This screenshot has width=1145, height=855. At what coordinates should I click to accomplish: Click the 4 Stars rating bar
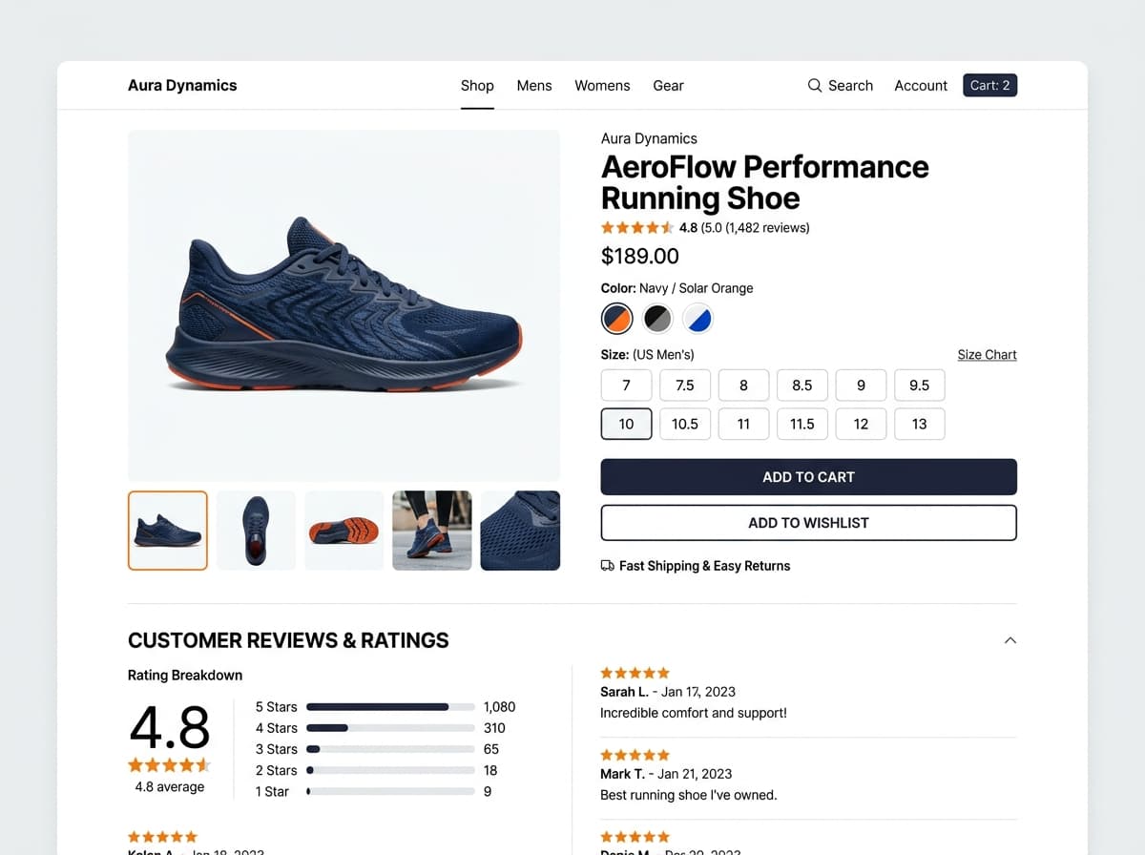390,728
